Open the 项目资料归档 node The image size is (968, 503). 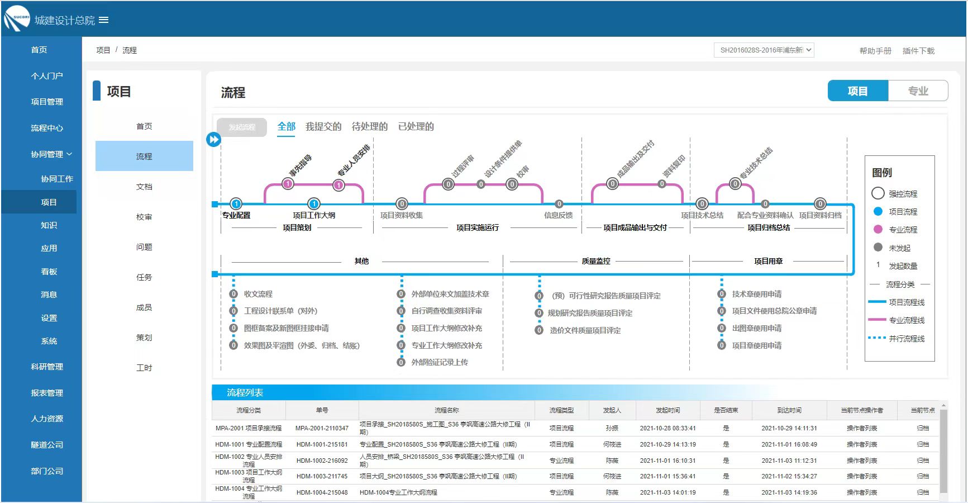click(820, 204)
